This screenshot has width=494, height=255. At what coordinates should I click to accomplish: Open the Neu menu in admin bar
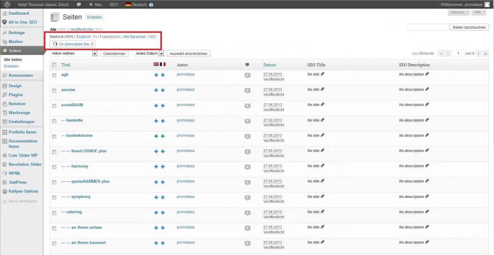click(95, 5)
